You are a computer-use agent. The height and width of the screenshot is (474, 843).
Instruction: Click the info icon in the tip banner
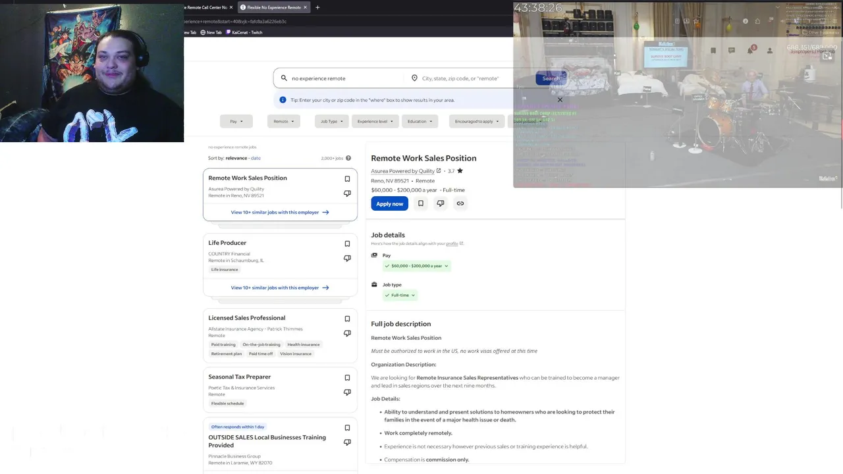pos(283,100)
